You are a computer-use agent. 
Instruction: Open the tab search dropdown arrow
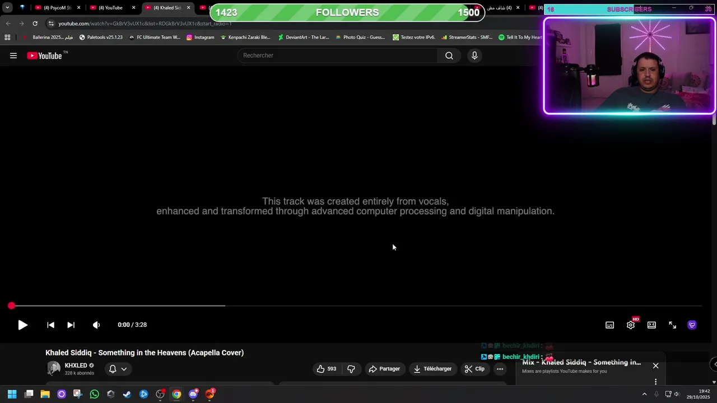(x=7, y=8)
